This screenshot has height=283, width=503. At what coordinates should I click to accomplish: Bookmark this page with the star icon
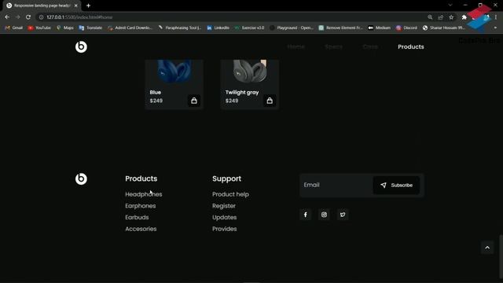click(x=451, y=17)
